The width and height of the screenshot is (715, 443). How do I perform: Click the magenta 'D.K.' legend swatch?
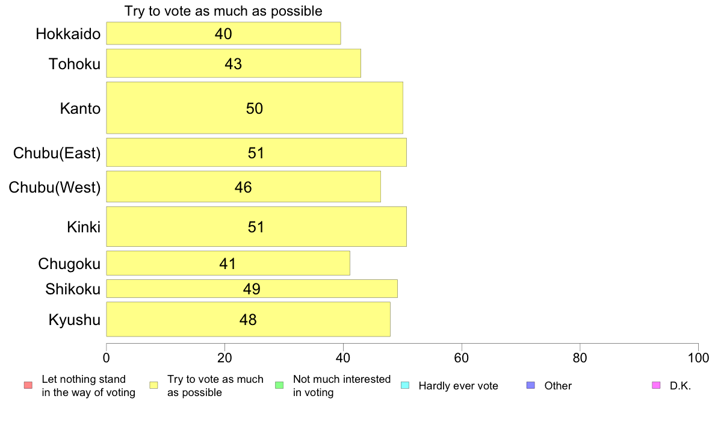(x=656, y=385)
